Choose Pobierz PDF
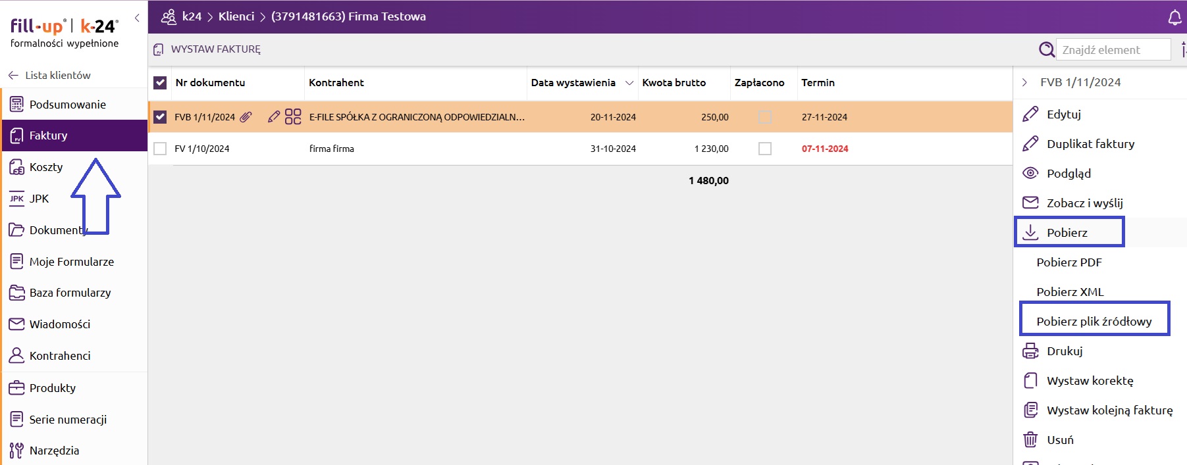Screen dimensions: 1187x465 pyautogui.click(x=1068, y=262)
